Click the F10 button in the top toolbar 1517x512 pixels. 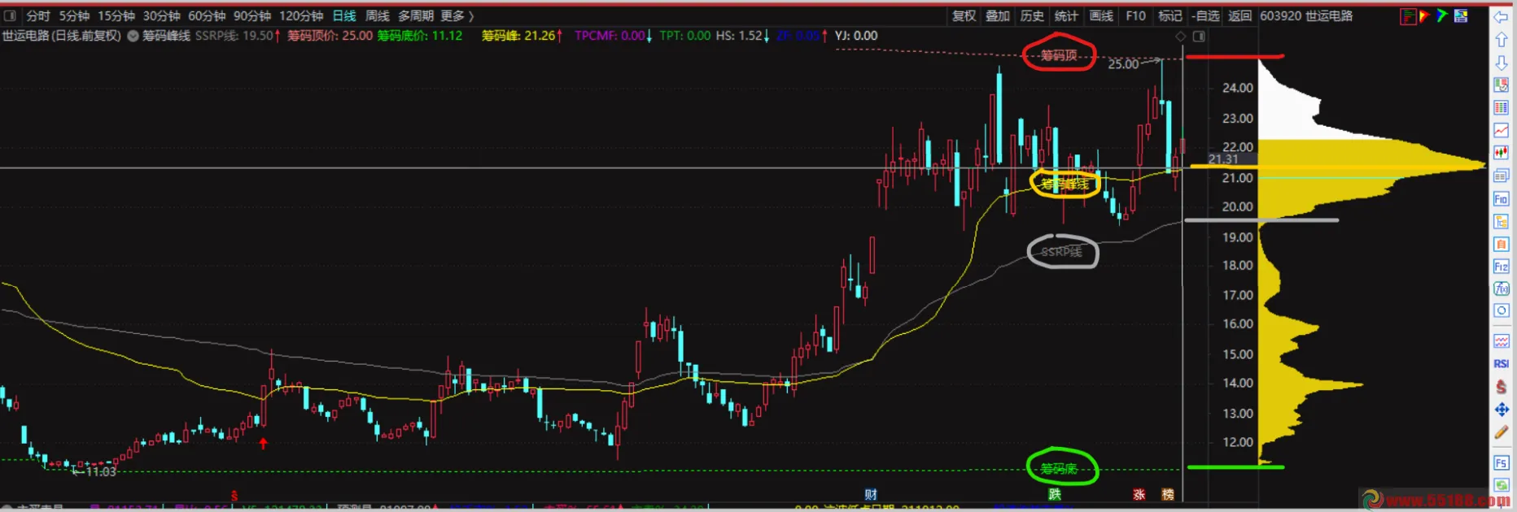tap(1135, 15)
